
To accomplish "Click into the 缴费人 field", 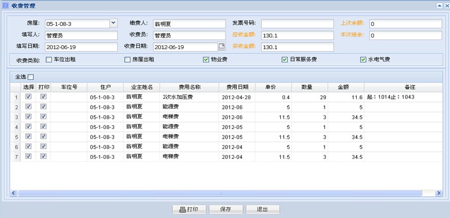I will point(189,24).
